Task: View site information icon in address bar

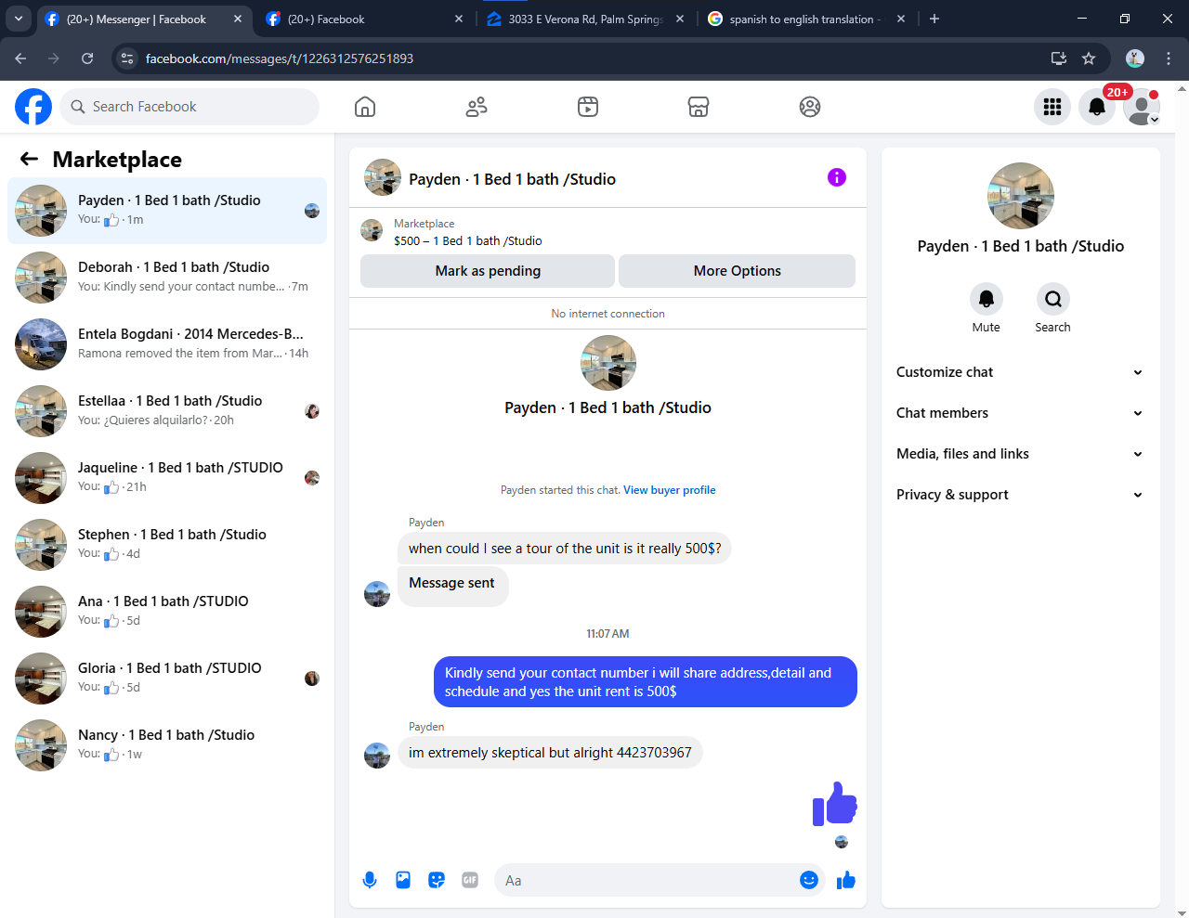Action: (127, 58)
